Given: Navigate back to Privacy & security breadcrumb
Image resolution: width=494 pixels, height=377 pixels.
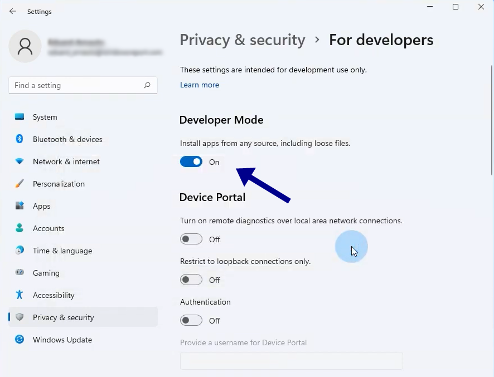Looking at the screenshot, I should pos(242,40).
